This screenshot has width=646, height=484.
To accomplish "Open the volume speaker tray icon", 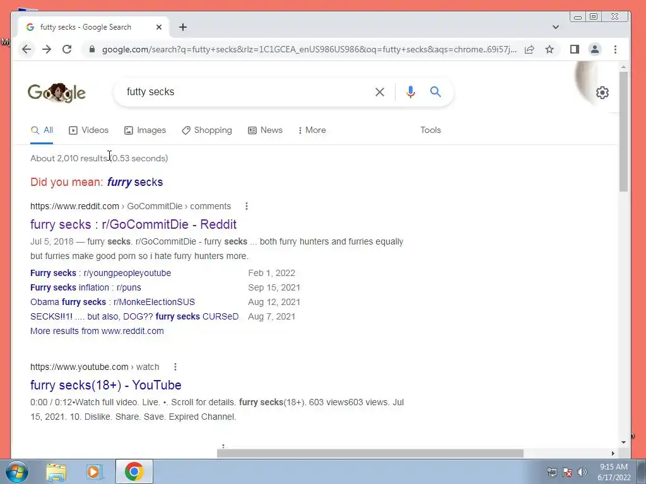I will [x=582, y=472].
